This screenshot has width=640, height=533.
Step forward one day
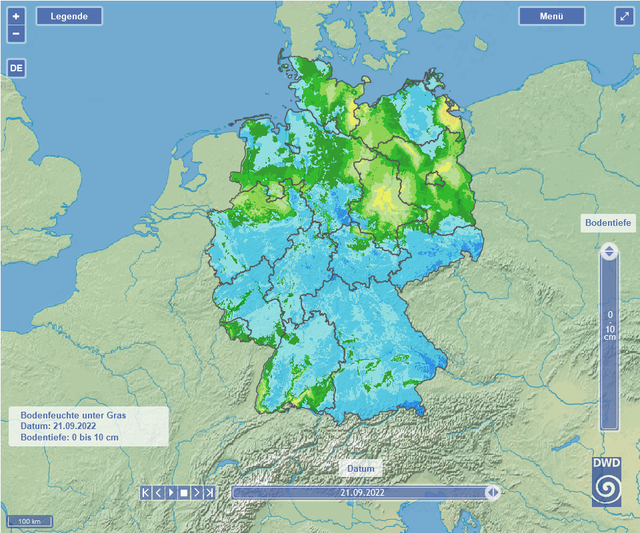click(x=197, y=492)
